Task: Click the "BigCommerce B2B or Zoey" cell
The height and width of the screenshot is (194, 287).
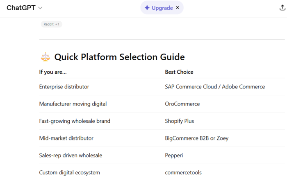Action: (196, 138)
